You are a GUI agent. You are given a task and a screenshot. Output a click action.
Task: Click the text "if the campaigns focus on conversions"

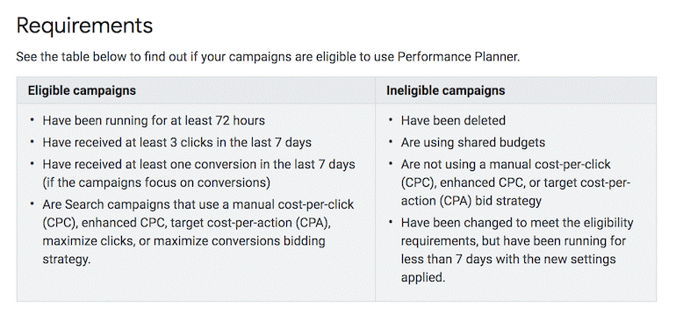156,182
